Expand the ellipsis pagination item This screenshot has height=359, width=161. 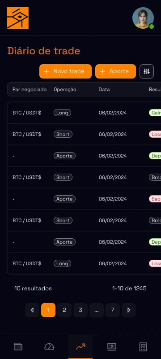click(97, 310)
